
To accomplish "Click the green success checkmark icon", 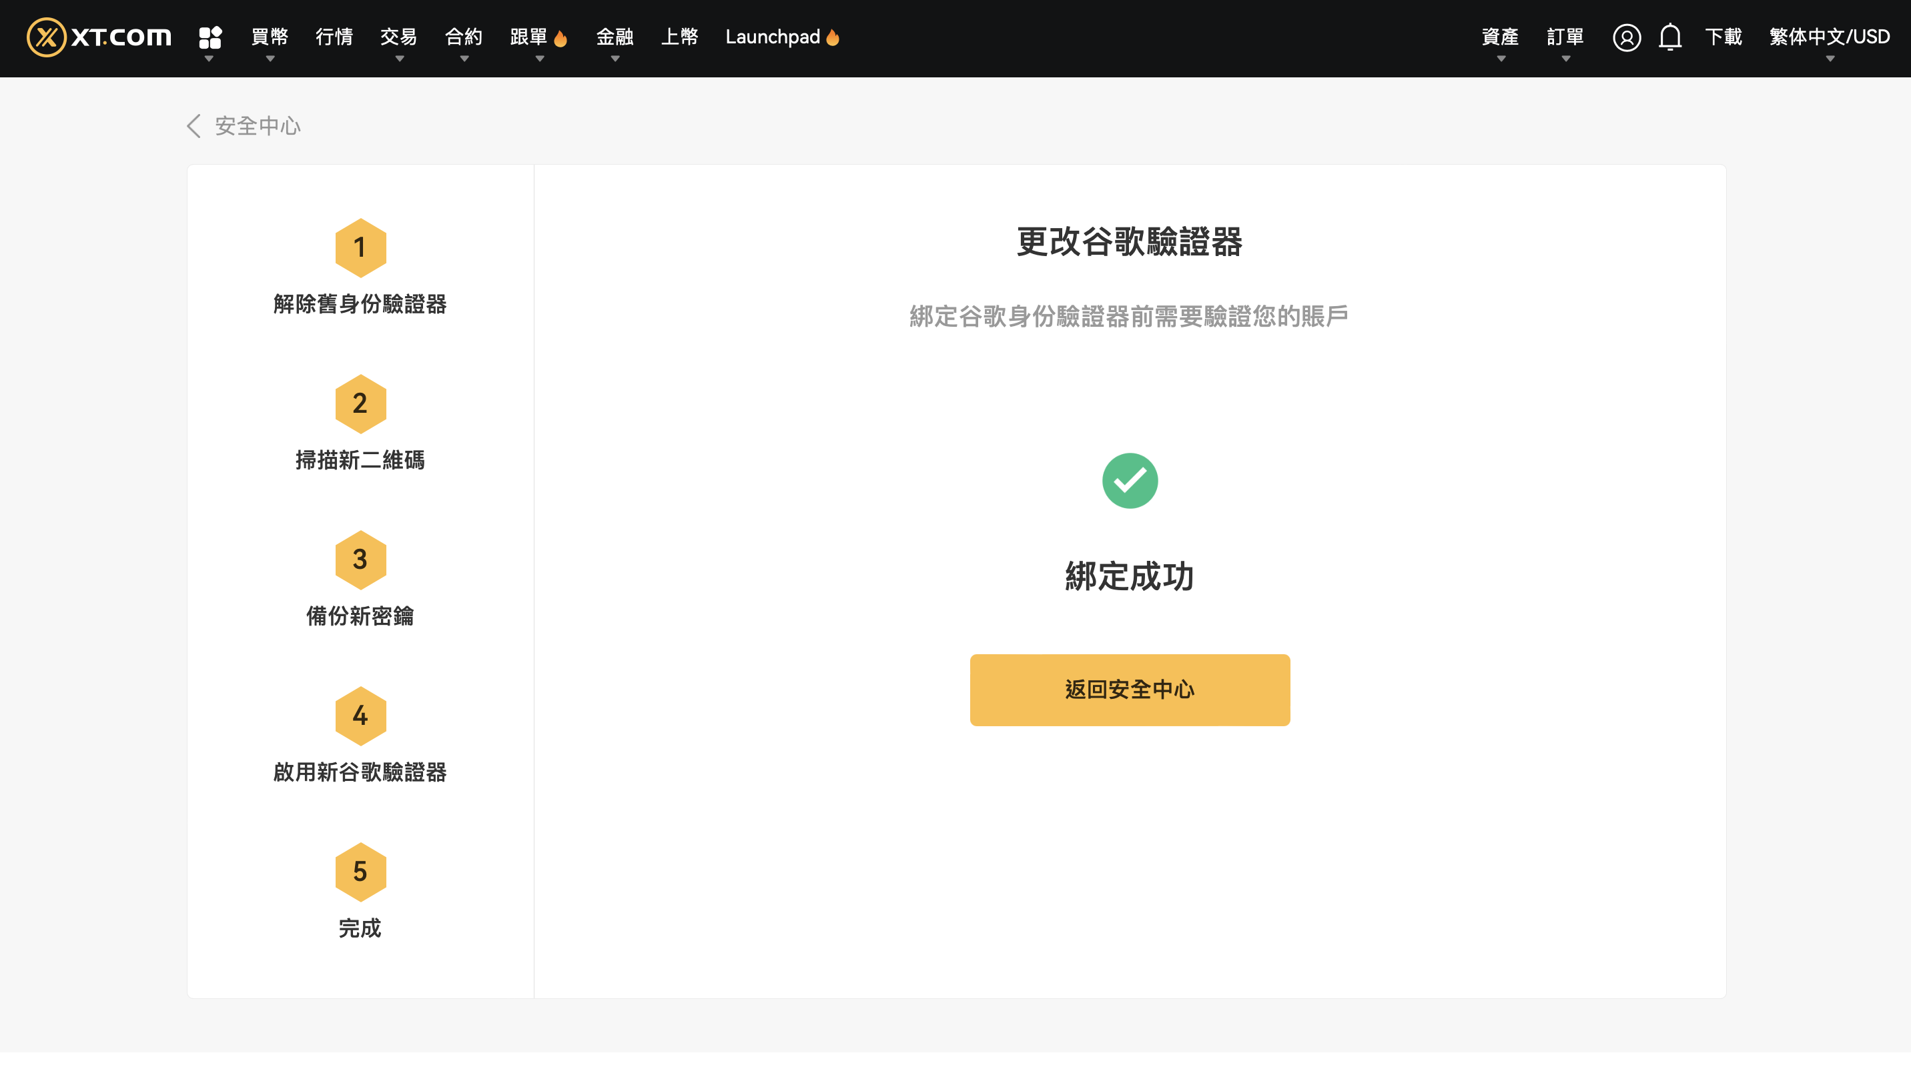I will click(1130, 481).
